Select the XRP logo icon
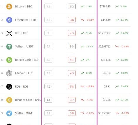This screenshot has width=138, height=125. point(9,33)
